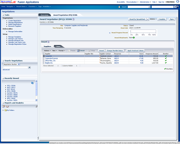Image resolution: width=180 pixels, height=144 pixels.
Task: Click the Wrap text icon
Action: point(89,51)
